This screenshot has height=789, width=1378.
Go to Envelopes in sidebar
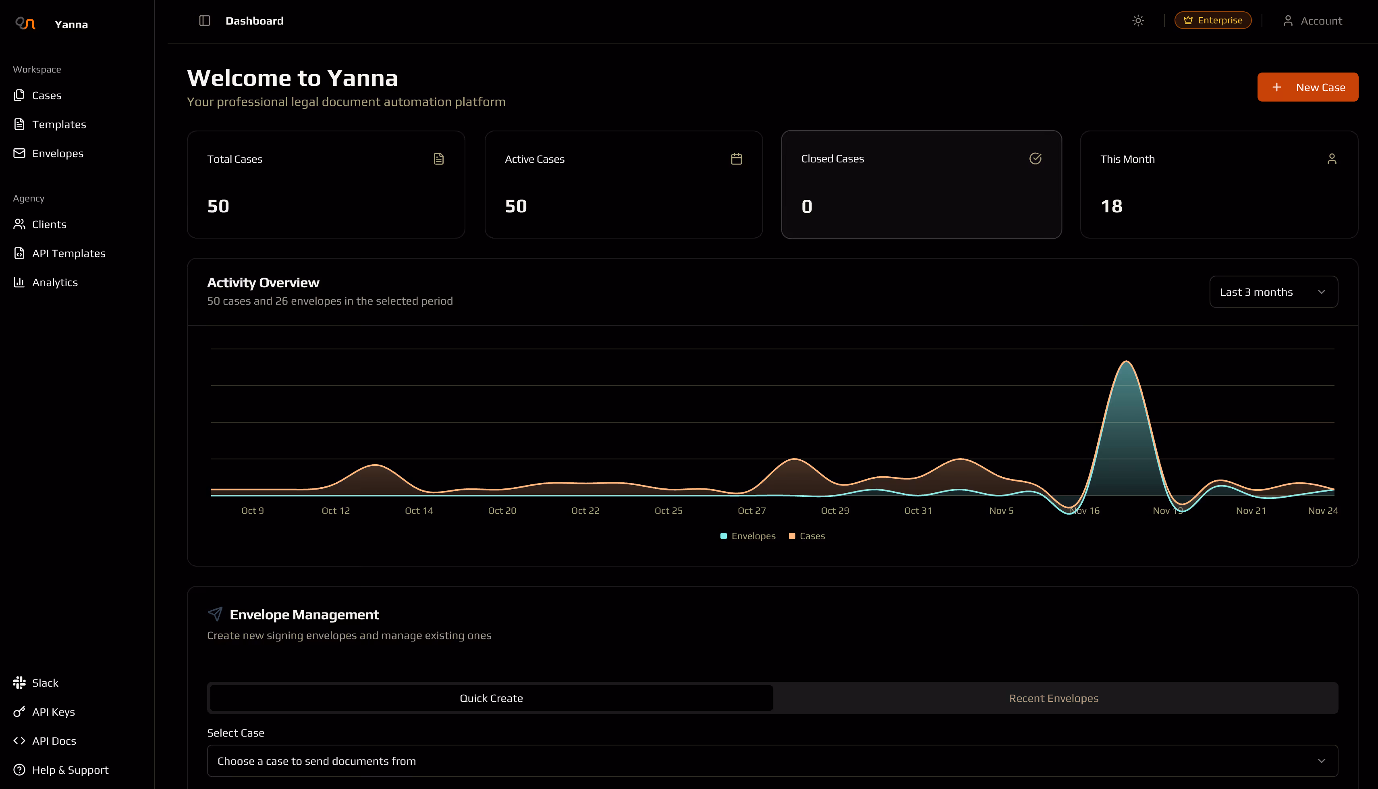click(x=57, y=154)
